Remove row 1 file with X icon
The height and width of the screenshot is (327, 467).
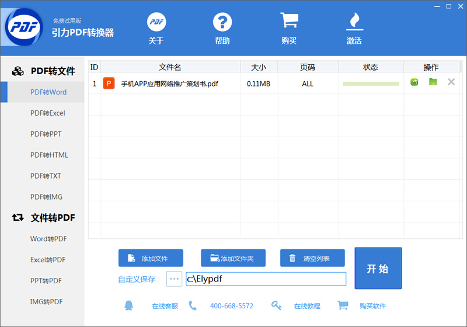[451, 82]
